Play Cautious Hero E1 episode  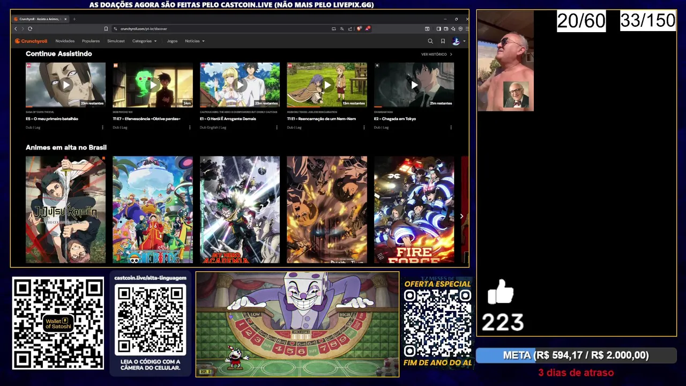[240, 85]
